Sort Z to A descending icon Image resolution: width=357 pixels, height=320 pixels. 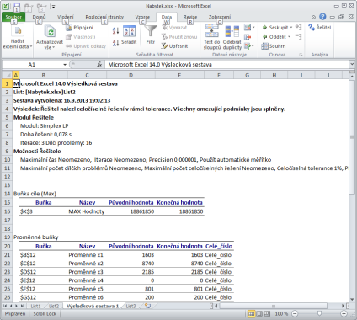tap(115, 43)
